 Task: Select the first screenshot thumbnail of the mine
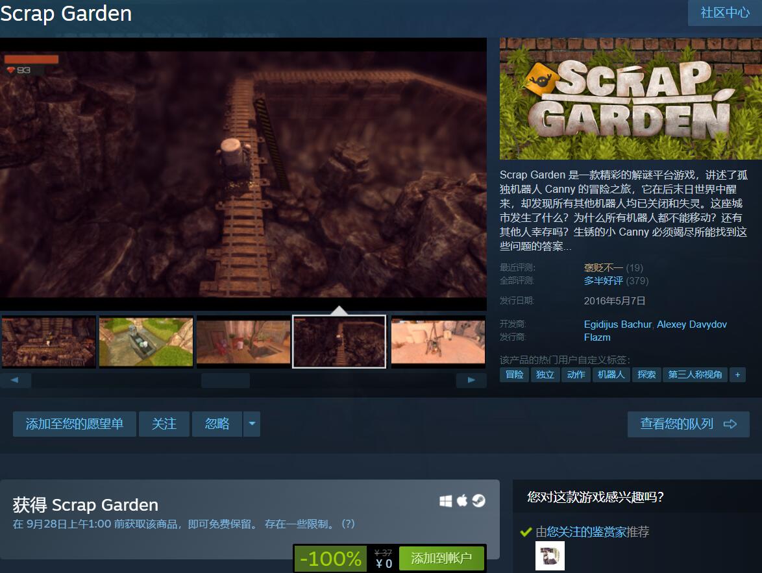(49, 342)
